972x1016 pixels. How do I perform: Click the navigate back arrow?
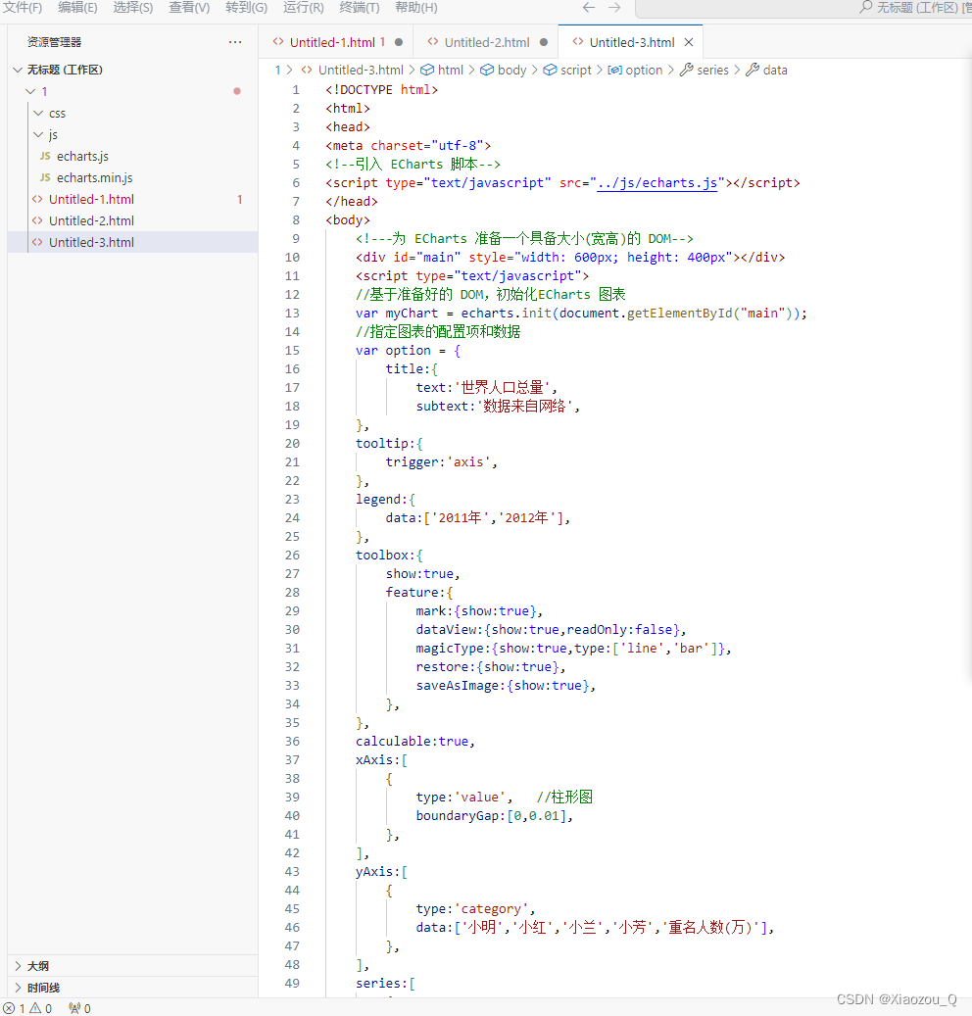588,8
